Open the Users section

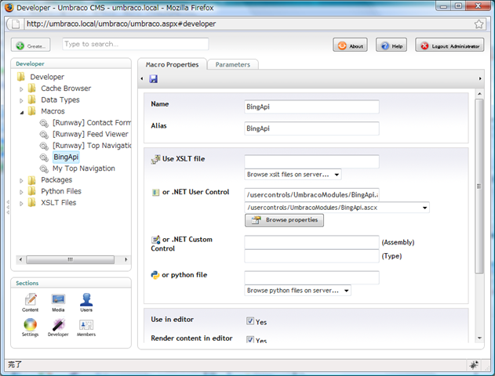tap(86, 303)
